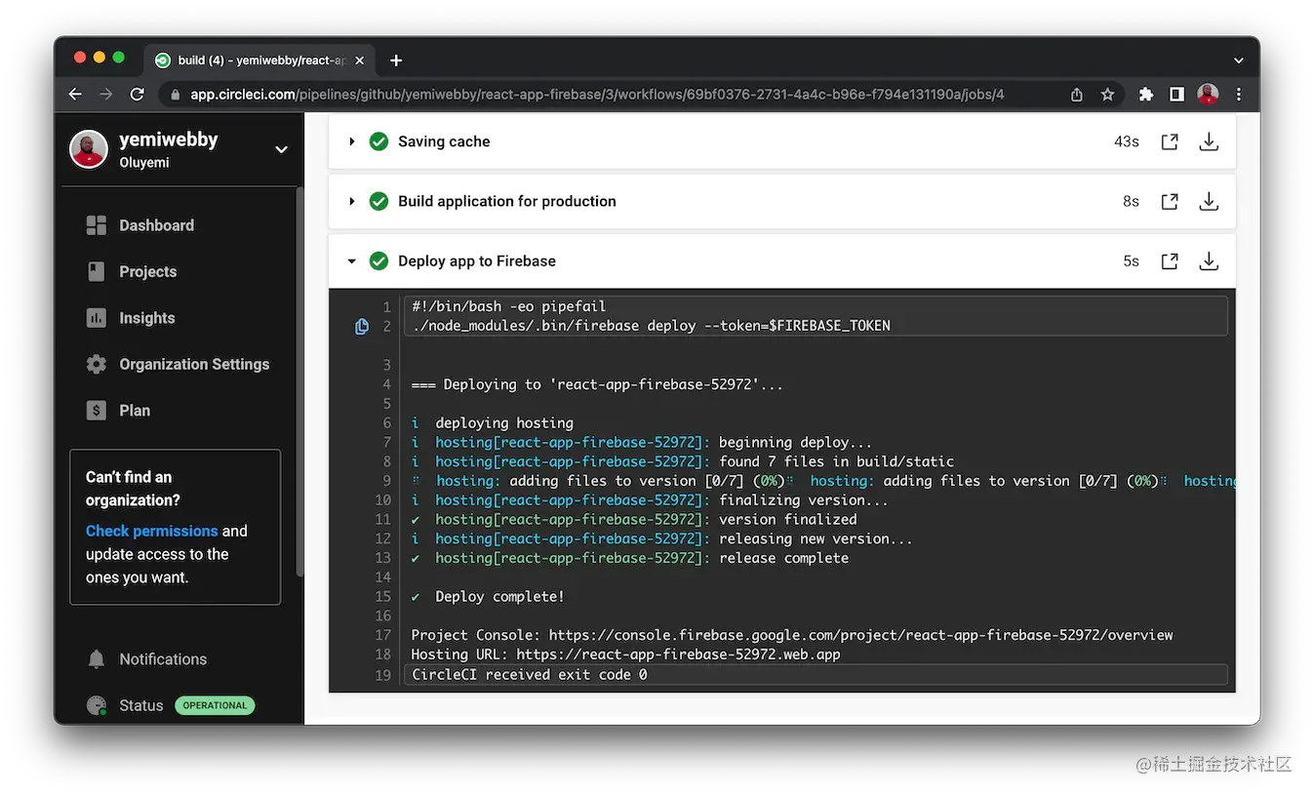
Task: Click the Dashboard grid icon
Action: point(96,225)
